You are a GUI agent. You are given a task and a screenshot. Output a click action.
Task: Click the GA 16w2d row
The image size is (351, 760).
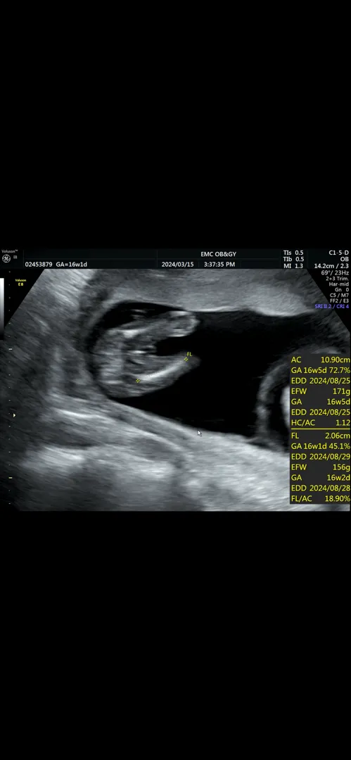[320, 477]
